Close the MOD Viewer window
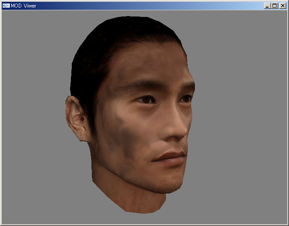This screenshot has height=226, width=289. click(282, 6)
